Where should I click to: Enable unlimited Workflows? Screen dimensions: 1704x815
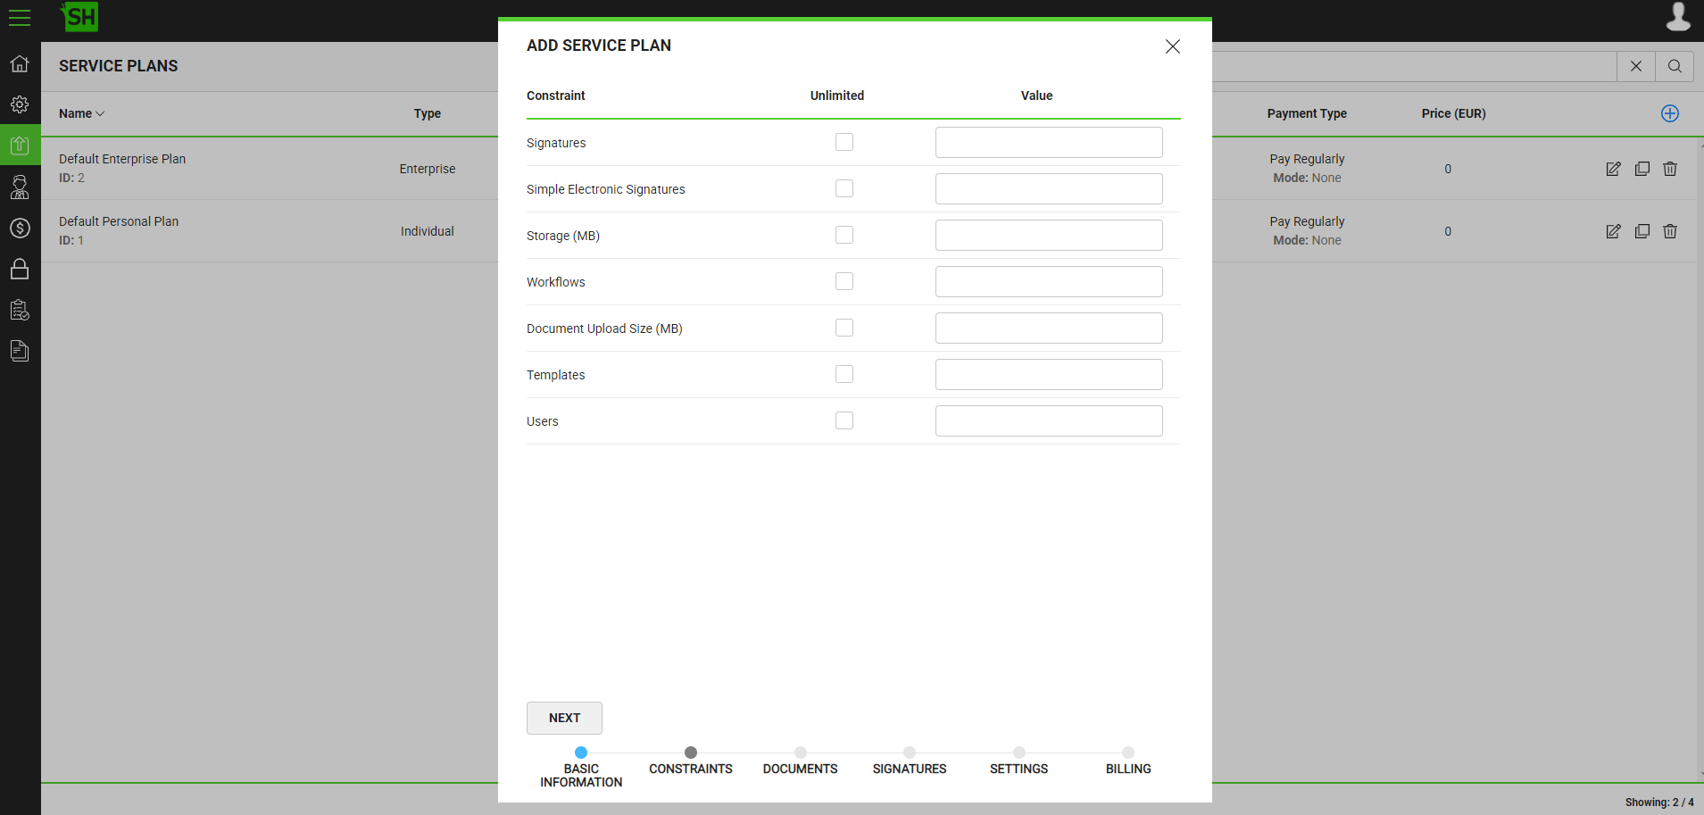pos(844,281)
